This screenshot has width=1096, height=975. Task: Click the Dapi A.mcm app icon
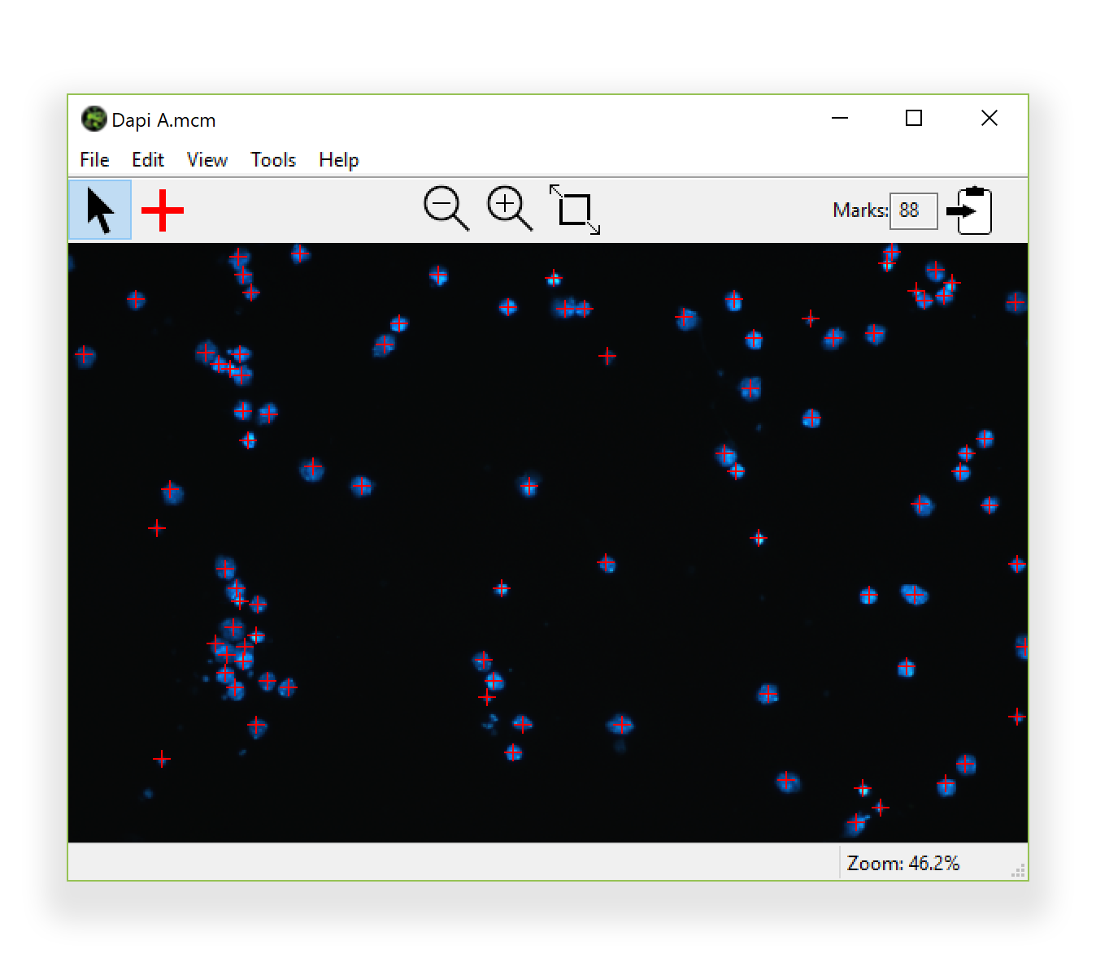(94, 119)
